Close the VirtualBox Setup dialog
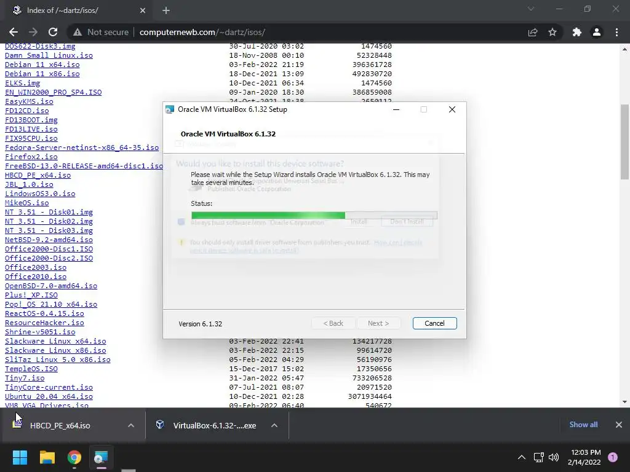 (452, 109)
